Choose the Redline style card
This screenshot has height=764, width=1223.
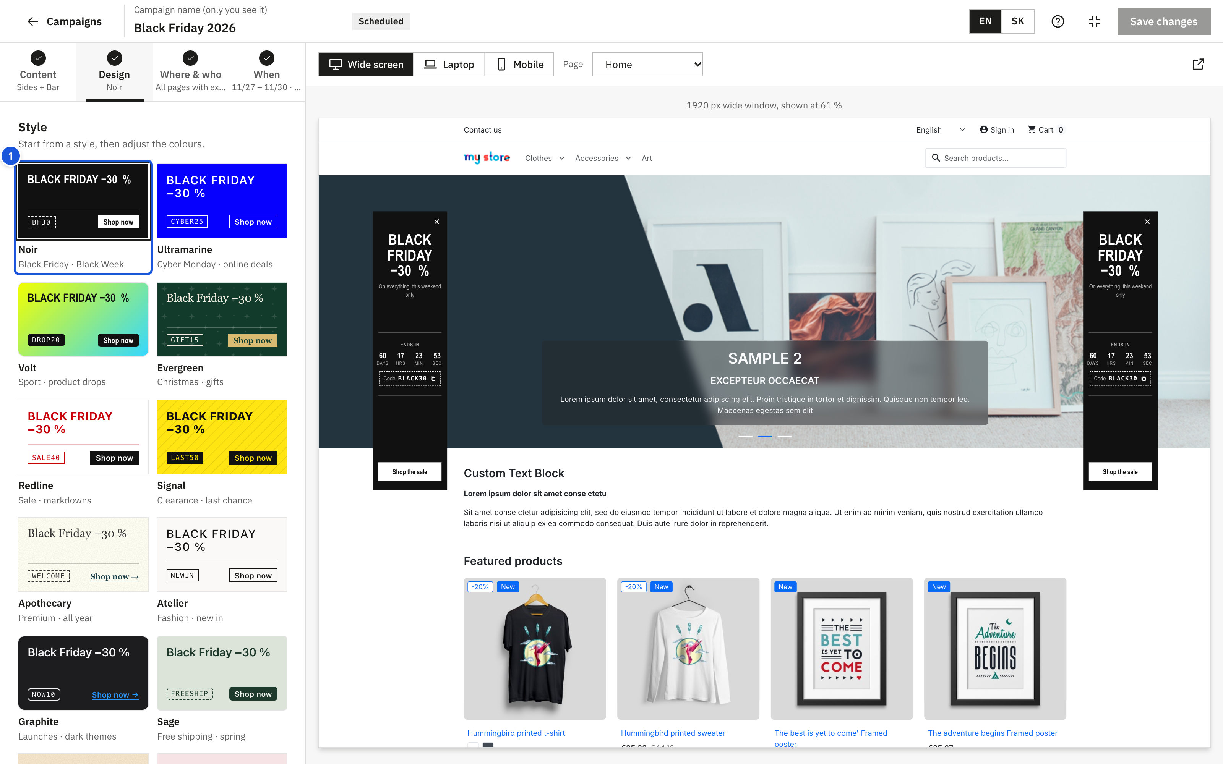pyautogui.click(x=83, y=453)
